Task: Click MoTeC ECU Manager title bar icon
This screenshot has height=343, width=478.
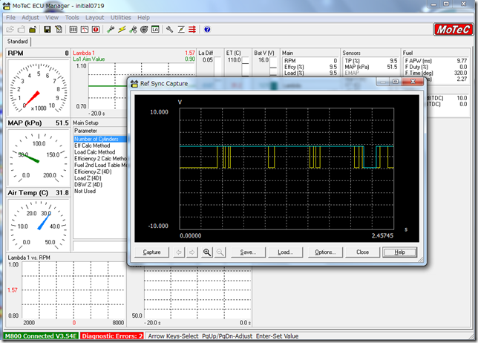Action: point(7,6)
